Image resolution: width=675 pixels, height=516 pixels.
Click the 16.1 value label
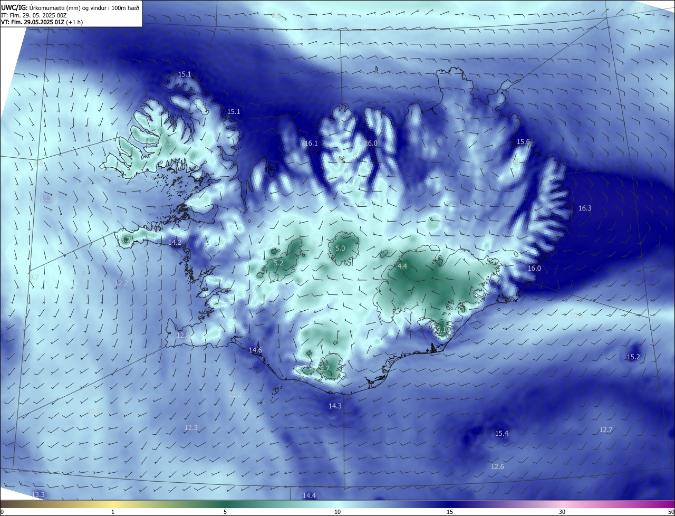(x=312, y=144)
